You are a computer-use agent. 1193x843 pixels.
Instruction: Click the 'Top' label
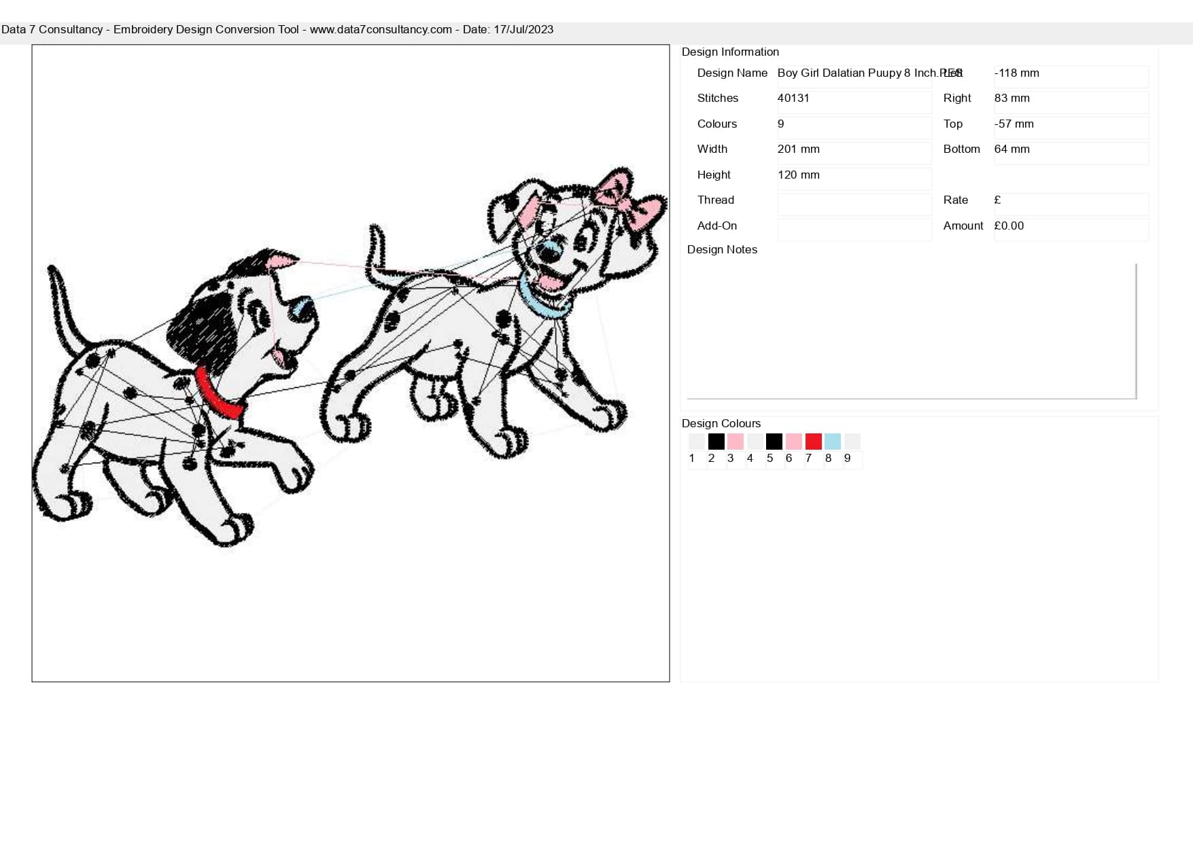click(953, 124)
